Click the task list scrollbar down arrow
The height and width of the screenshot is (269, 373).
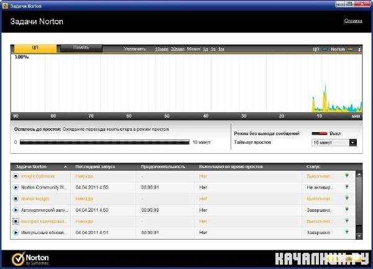tap(359, 236)
